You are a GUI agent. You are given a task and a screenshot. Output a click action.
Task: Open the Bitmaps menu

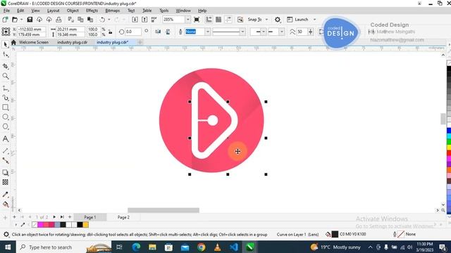(x=113, y=11)
